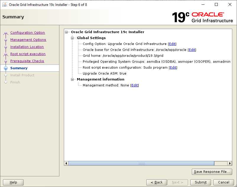The height and width of the screenshot is (187, 237).
Task: Edit the Management method setting
Action: coord(134,85)
